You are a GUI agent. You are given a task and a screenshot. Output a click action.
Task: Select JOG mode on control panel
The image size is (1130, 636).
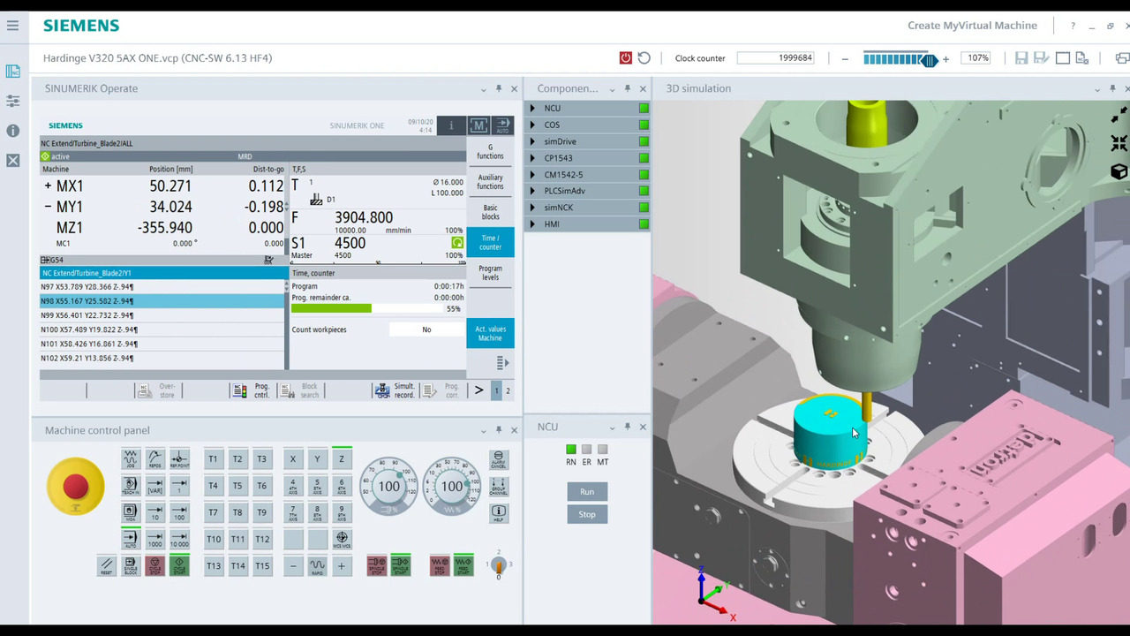coord(131,458)
